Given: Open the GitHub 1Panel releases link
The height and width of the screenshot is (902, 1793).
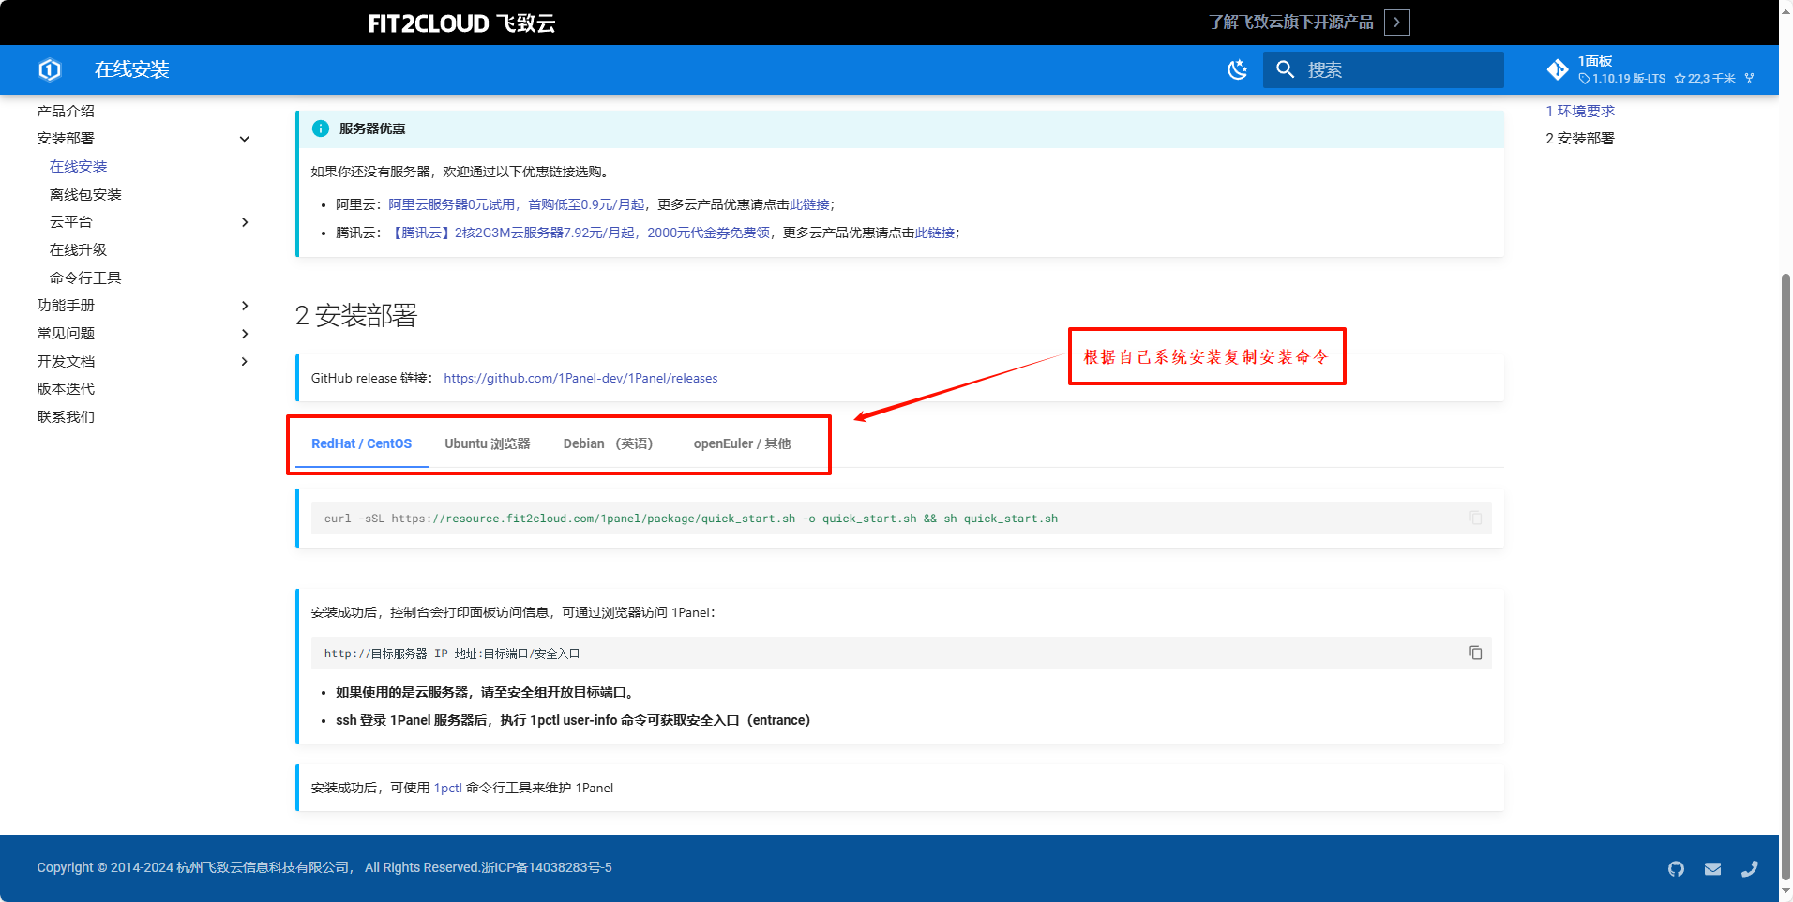Looking at the screenshot, I should (x=580, y=378).
